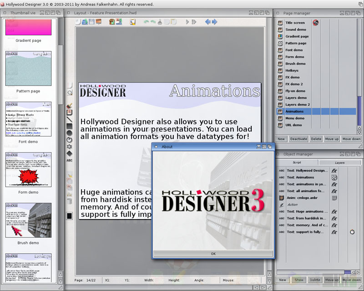Select the ABC Text tool
Image resolution: width=364 pixels, height=291 pixels.
pyautogui.click(x=70, y=161)
